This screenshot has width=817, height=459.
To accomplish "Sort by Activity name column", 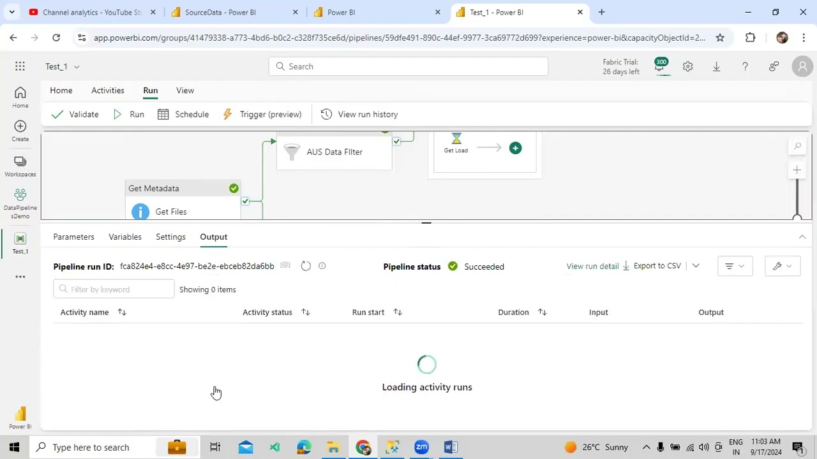I will (x=122, y=312).
